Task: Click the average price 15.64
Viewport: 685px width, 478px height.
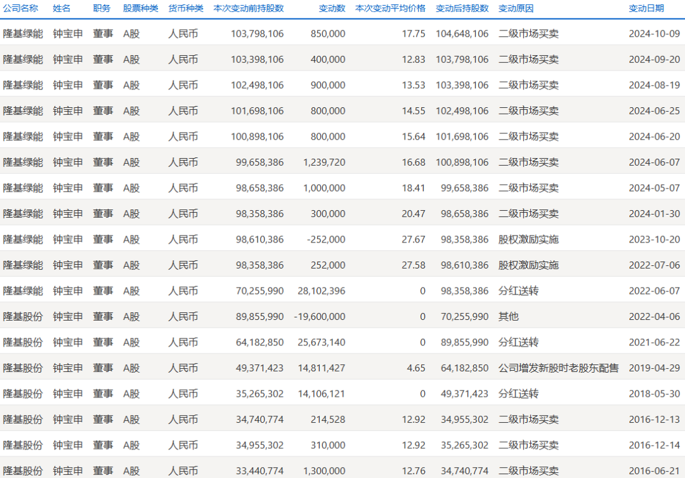Action: (414, 136)
